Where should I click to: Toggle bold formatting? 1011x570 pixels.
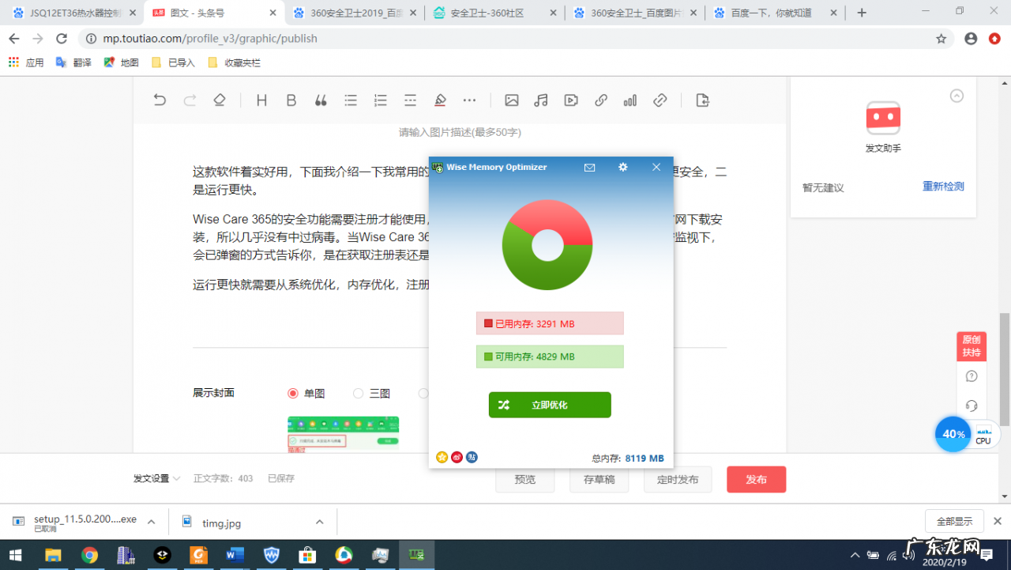(291, 100)
